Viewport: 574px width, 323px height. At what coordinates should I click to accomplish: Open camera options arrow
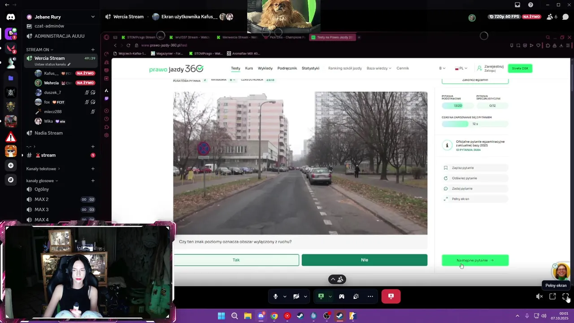[305, 296]
